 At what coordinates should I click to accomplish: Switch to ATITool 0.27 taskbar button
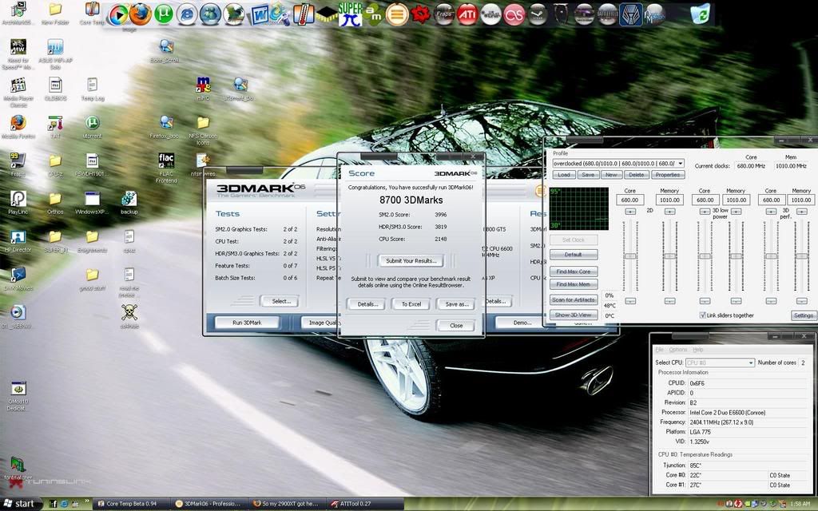pyautogui.click(x=364, y=504)
